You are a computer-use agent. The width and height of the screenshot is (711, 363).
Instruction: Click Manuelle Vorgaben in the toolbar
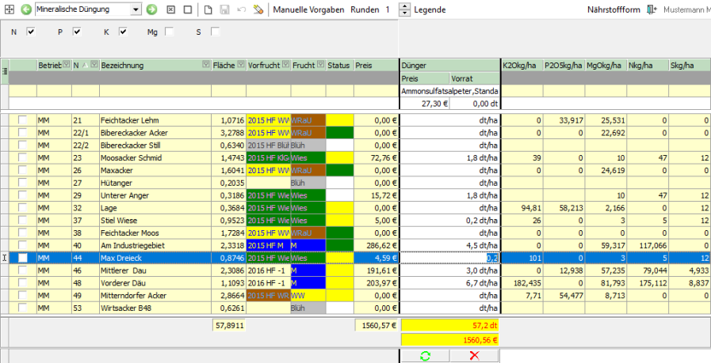click(308, 10)
